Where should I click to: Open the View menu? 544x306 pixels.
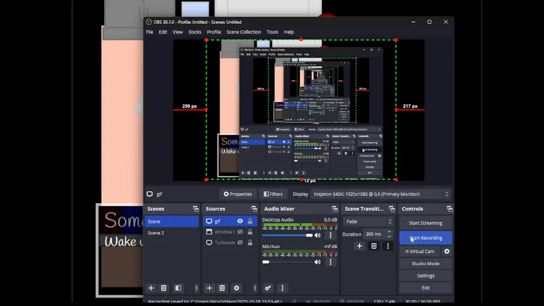click(178, 32)
